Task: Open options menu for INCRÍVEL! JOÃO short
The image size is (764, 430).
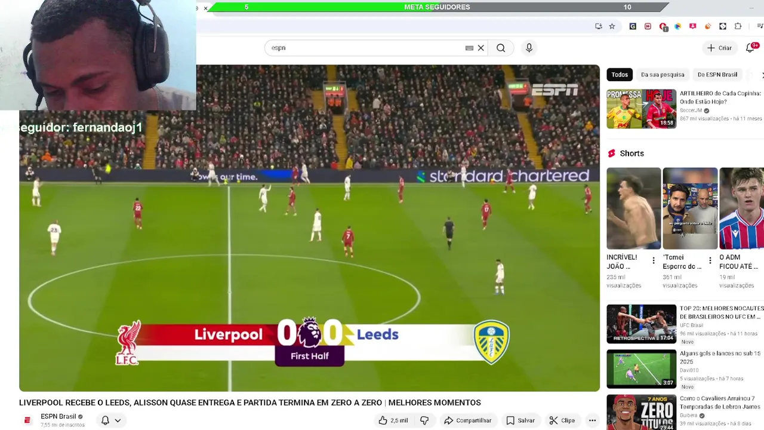Action: pos(654,260)
